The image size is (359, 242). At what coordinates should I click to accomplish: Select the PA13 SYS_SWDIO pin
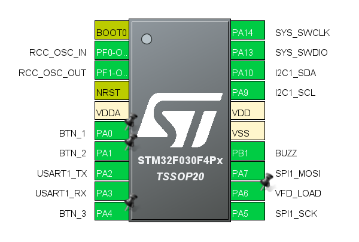click(x=248, y=52)
